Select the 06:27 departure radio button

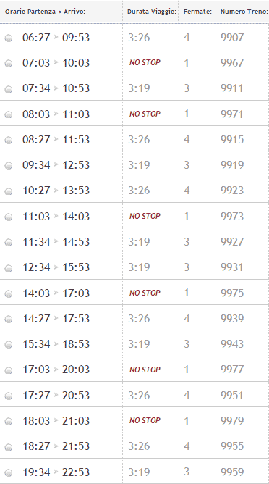click(x=9, y=38)
